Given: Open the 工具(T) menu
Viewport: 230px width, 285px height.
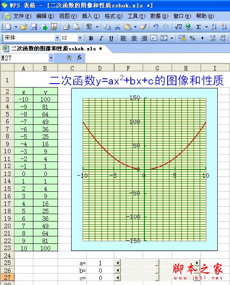Looking at the screenshot, I should coord(137,16).
